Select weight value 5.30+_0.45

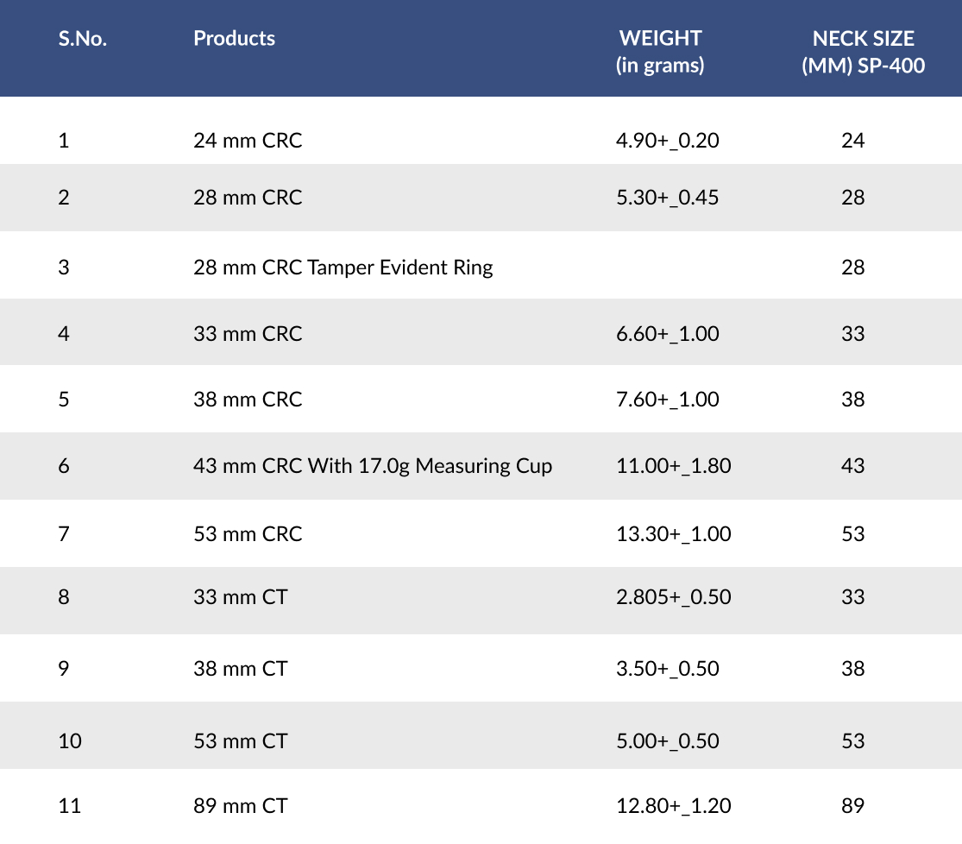tap(668, 198)
